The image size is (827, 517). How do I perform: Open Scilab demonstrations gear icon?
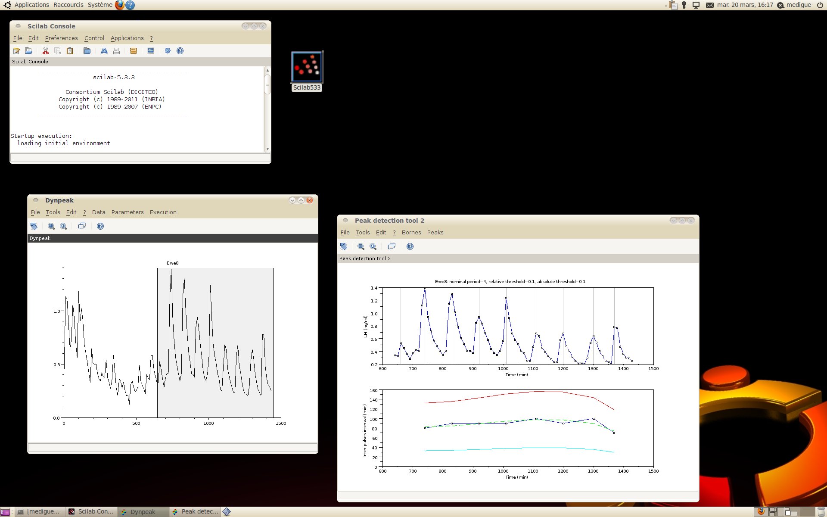(168, 51)
